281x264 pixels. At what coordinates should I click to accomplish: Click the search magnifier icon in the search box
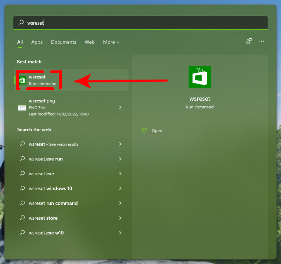point(21,23)
